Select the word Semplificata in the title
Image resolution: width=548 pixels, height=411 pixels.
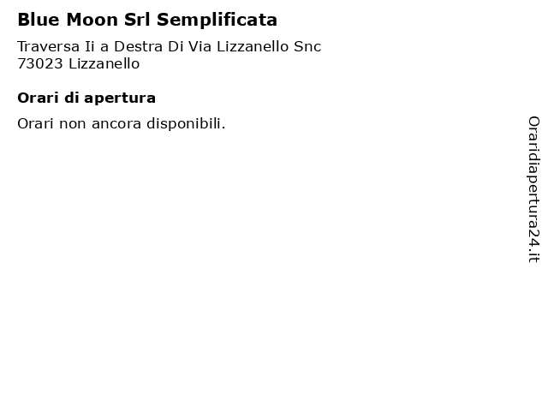tap(217, 21)
